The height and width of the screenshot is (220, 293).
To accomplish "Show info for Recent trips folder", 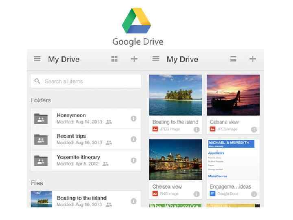I will point(133,139).
